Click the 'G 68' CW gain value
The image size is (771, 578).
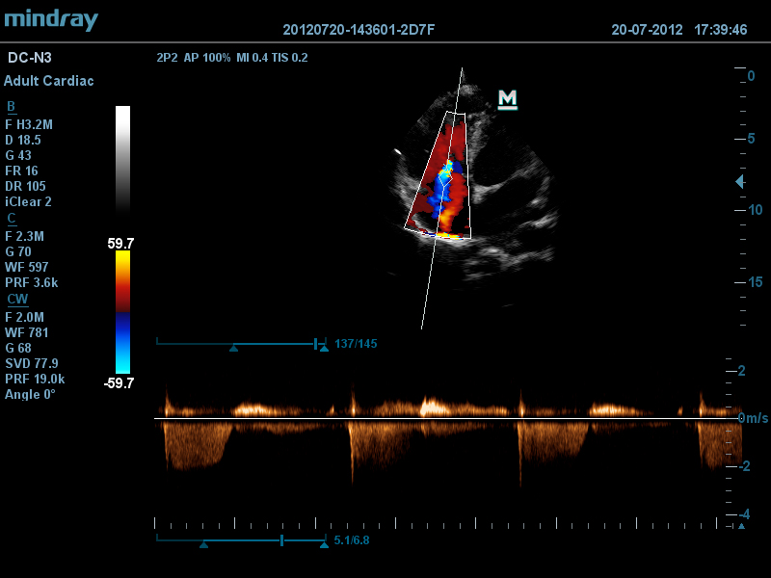pyautogui.click(x=18, y=348)
